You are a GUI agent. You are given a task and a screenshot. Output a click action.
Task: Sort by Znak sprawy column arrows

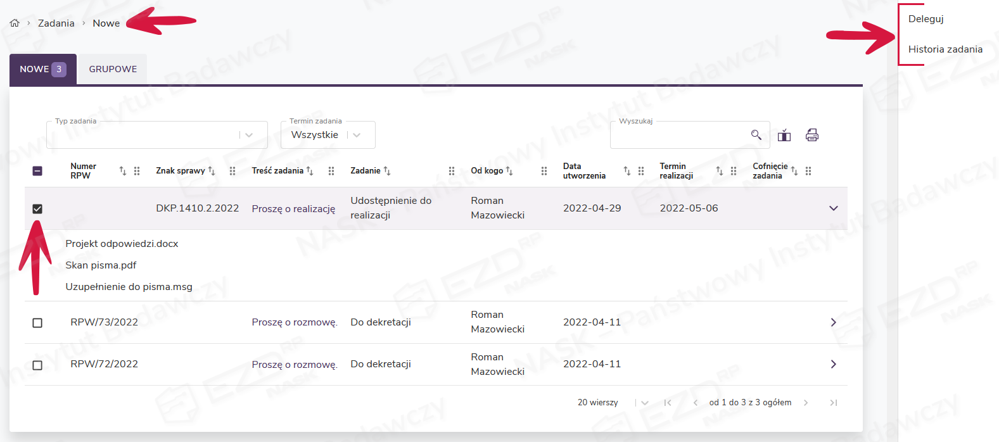click(212, 171)
